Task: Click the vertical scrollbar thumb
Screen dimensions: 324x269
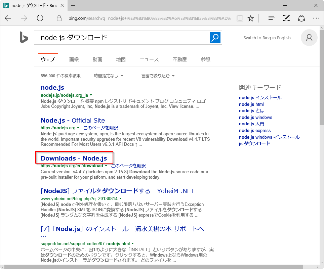Action: [322, 78]
